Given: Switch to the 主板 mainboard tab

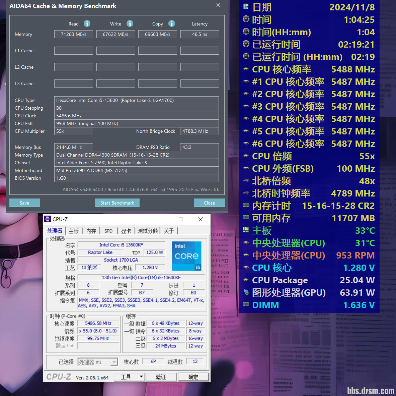Looking at the screenshot, I should (x=74, y=231).
